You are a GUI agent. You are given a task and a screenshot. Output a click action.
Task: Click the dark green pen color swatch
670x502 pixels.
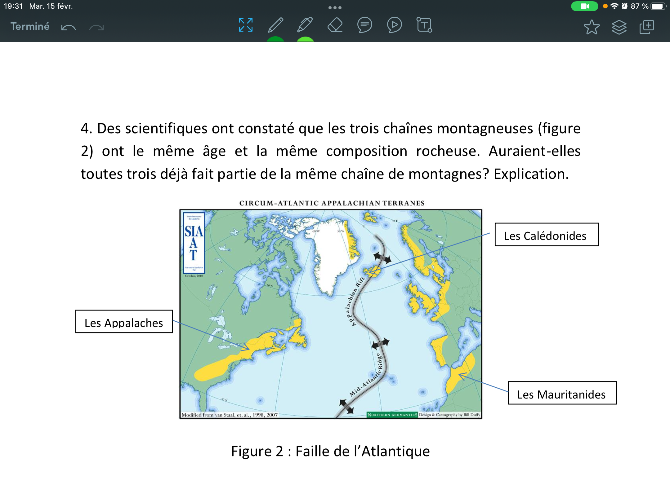[x=275, y=39]
